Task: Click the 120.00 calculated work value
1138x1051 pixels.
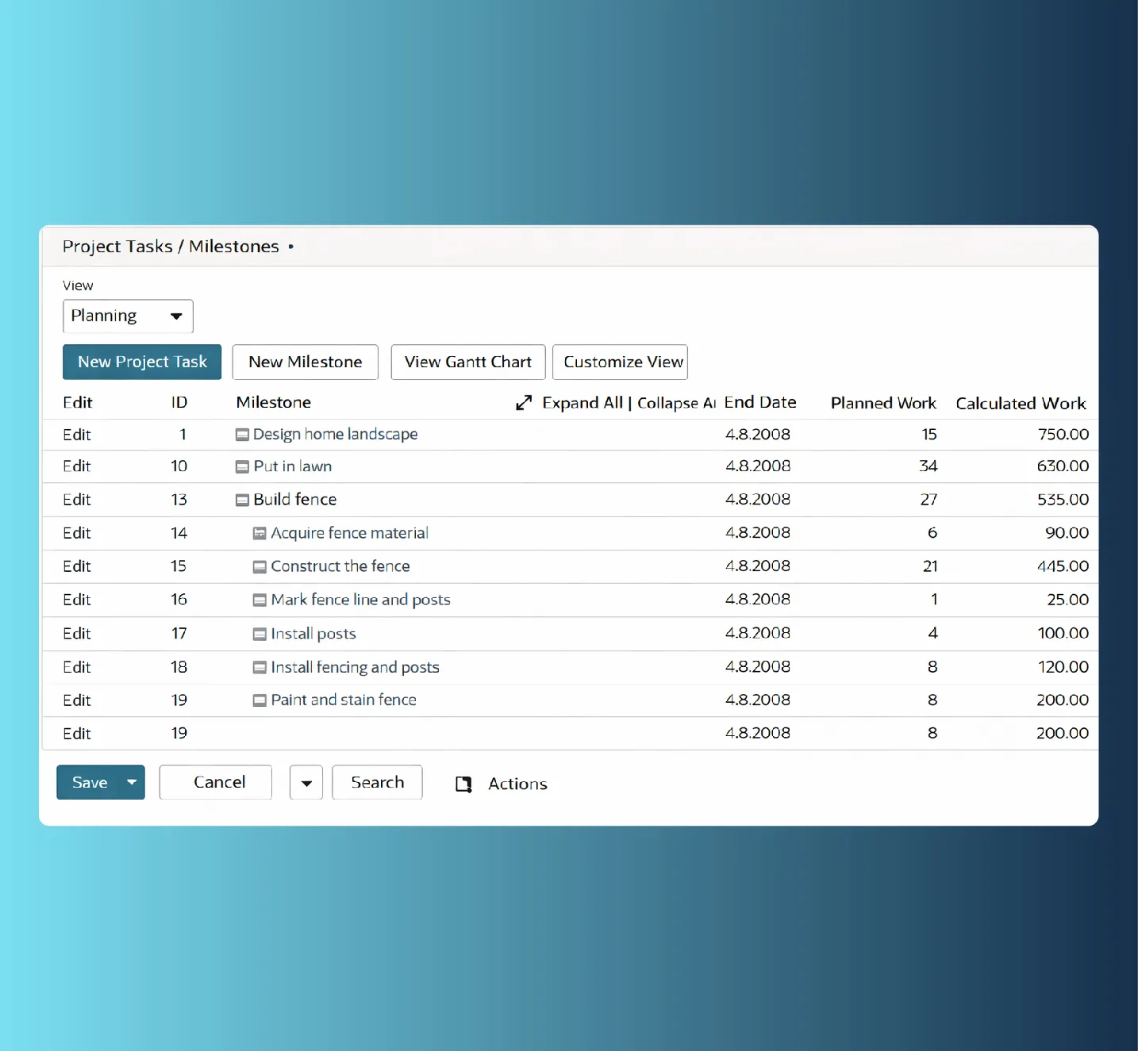Action: tap(1063, 667)
